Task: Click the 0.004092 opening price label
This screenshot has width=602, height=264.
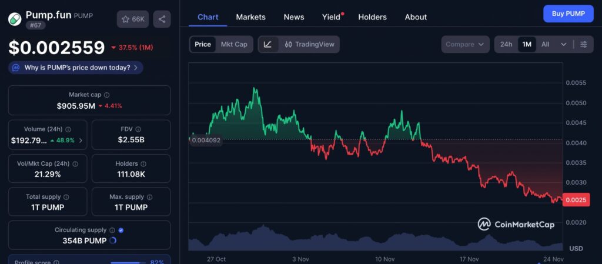Action: tap(206, 141)
